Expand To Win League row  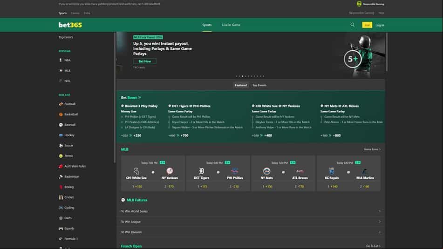coord(251,222)
